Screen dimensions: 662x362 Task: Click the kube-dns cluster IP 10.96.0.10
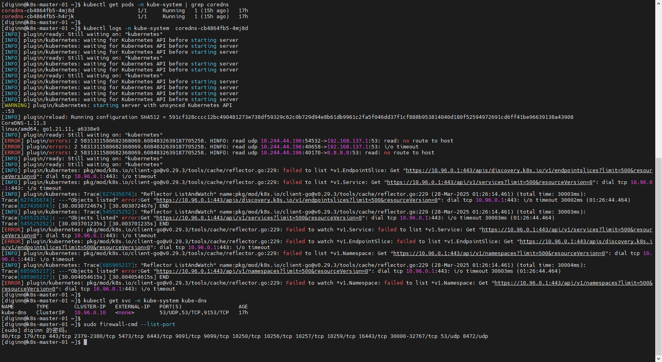point(90,313)
